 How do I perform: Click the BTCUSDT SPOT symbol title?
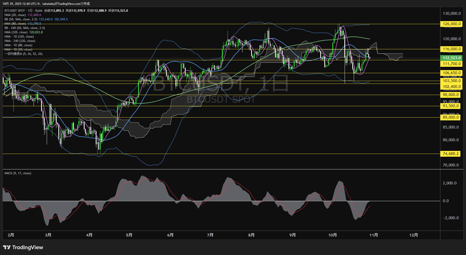tap(15, 11)
